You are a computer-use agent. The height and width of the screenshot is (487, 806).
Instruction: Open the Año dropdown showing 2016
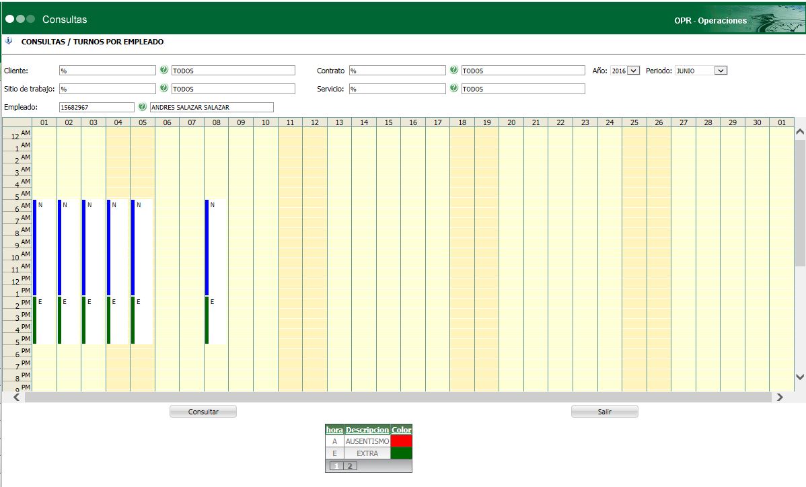click(625, 71)
